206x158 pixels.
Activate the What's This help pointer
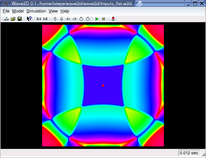29,19
